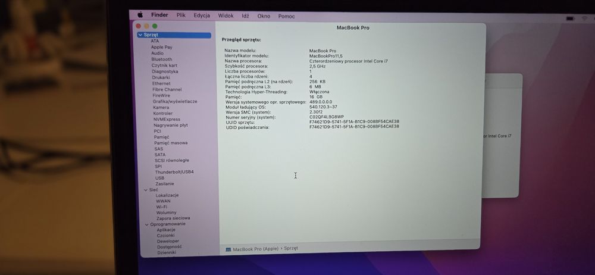Select the Oprogramowanie category in sidebar
The image size is (595, 275).
pyautogui.click(x=168, y=224)
